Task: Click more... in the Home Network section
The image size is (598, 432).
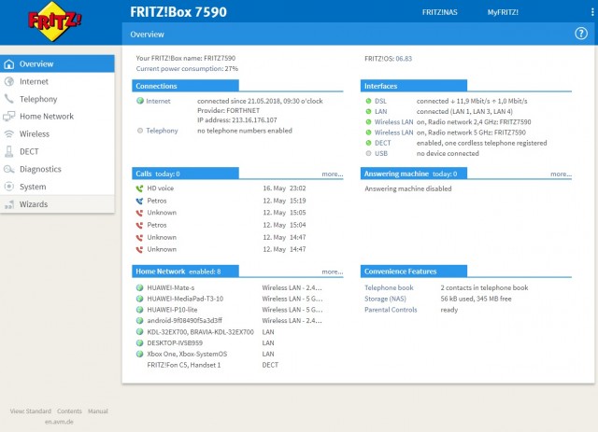Action: (333, 272)
